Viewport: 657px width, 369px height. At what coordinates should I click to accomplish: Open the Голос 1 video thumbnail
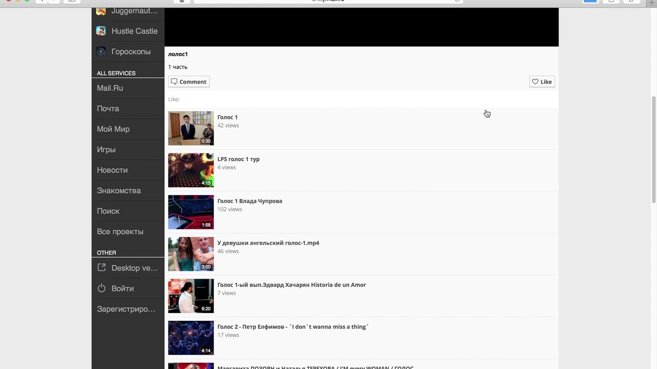click(191, 128)
